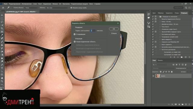Select the Quick Selection brush tool
This screenshot has height=109, width=193.
pos(2,25)
